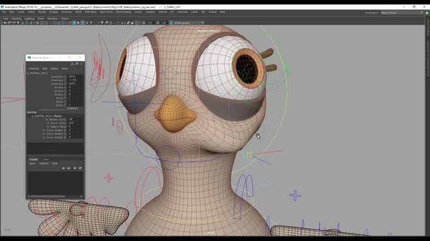Open the File menu

[4, 12]
